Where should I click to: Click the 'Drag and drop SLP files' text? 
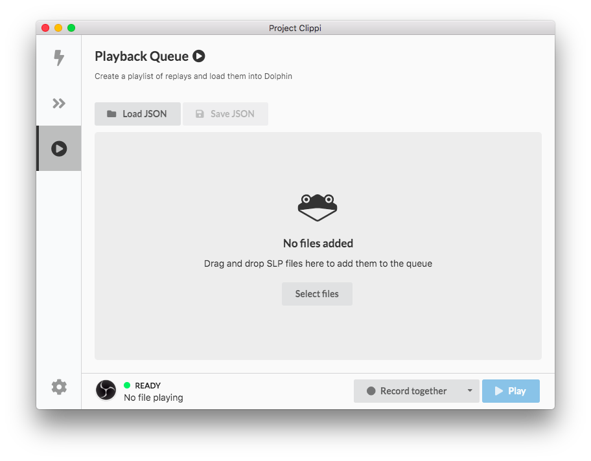click(x=318, y=264)
